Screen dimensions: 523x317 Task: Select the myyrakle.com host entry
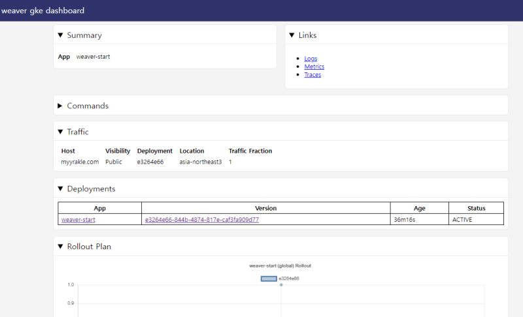click(80, 162)
